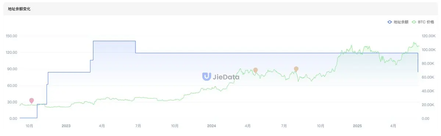The width and height of the screenshot is (441, 136).
Task: Select the 2025 x-axis label
Action: (x=357, y=126)
